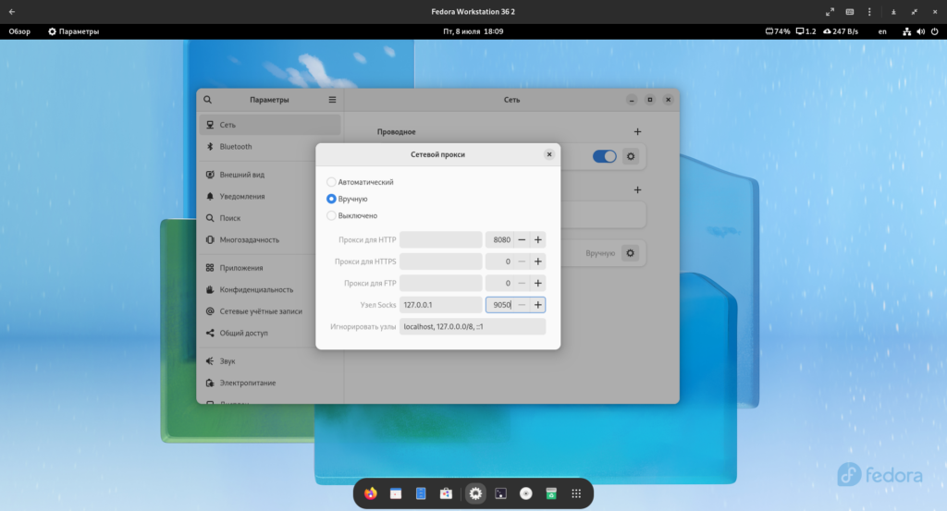Screen dimensions: 947x511
Task: Close the Сетевой прокси dialog
Action: click(x=548, y=154)
